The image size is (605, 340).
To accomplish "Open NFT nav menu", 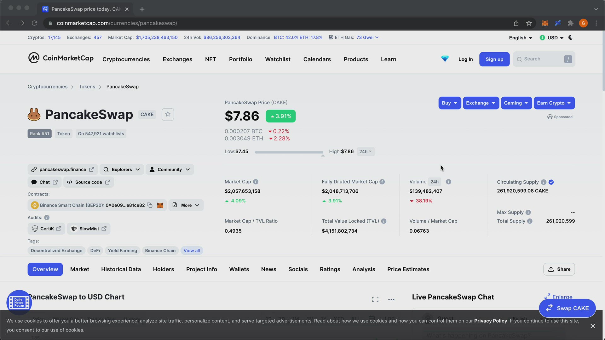I will 210,59.
